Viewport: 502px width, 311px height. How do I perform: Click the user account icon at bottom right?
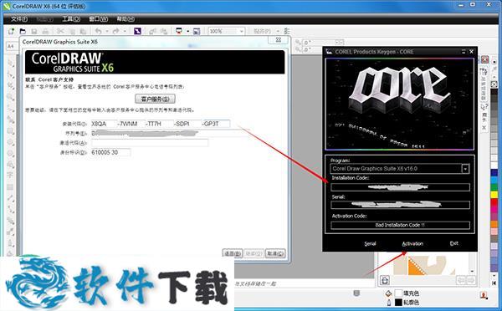[484, 296]
